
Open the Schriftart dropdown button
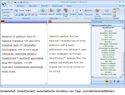pyautogui.click(x=73, y=13)
